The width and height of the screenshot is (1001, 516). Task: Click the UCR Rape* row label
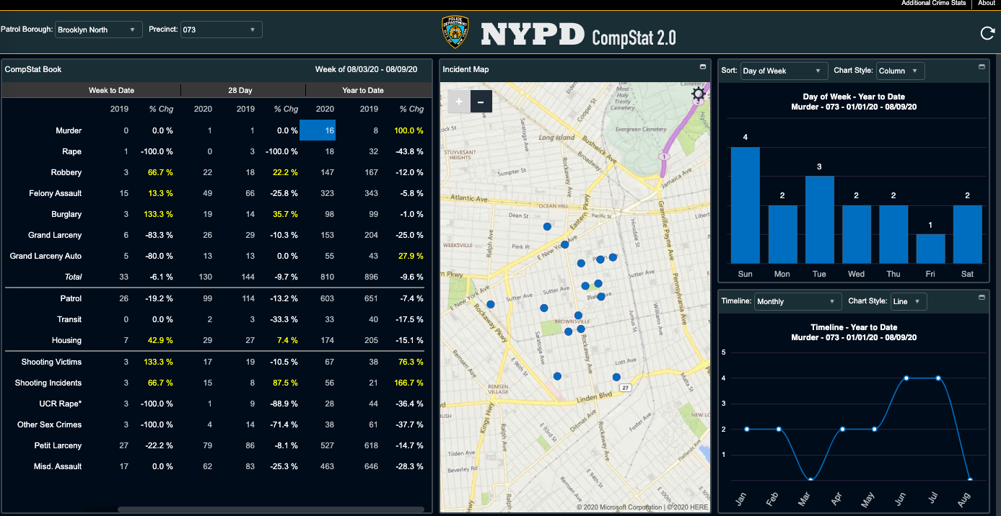(x=61, y=404)
